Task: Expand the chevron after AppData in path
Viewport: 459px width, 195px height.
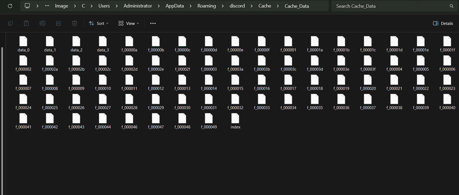Action: (191, 6)
